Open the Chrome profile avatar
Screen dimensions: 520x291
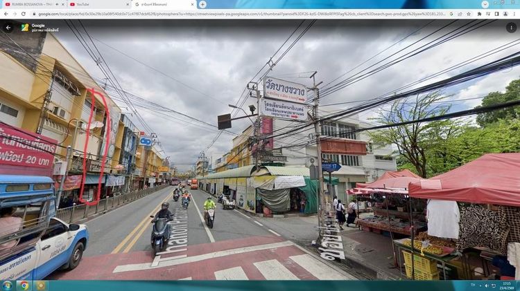click(505, 14)
